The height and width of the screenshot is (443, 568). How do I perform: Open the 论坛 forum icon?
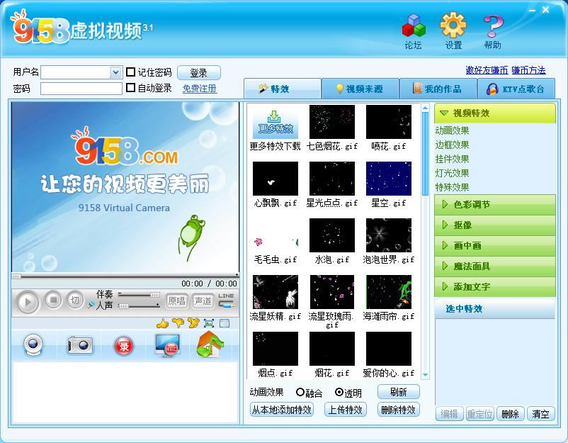point(413,27)
